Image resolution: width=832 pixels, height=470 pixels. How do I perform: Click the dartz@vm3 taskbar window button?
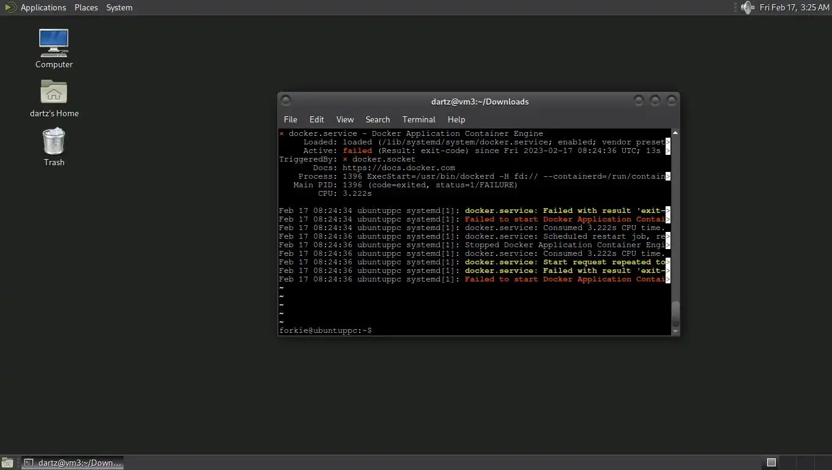coord(73,463)
